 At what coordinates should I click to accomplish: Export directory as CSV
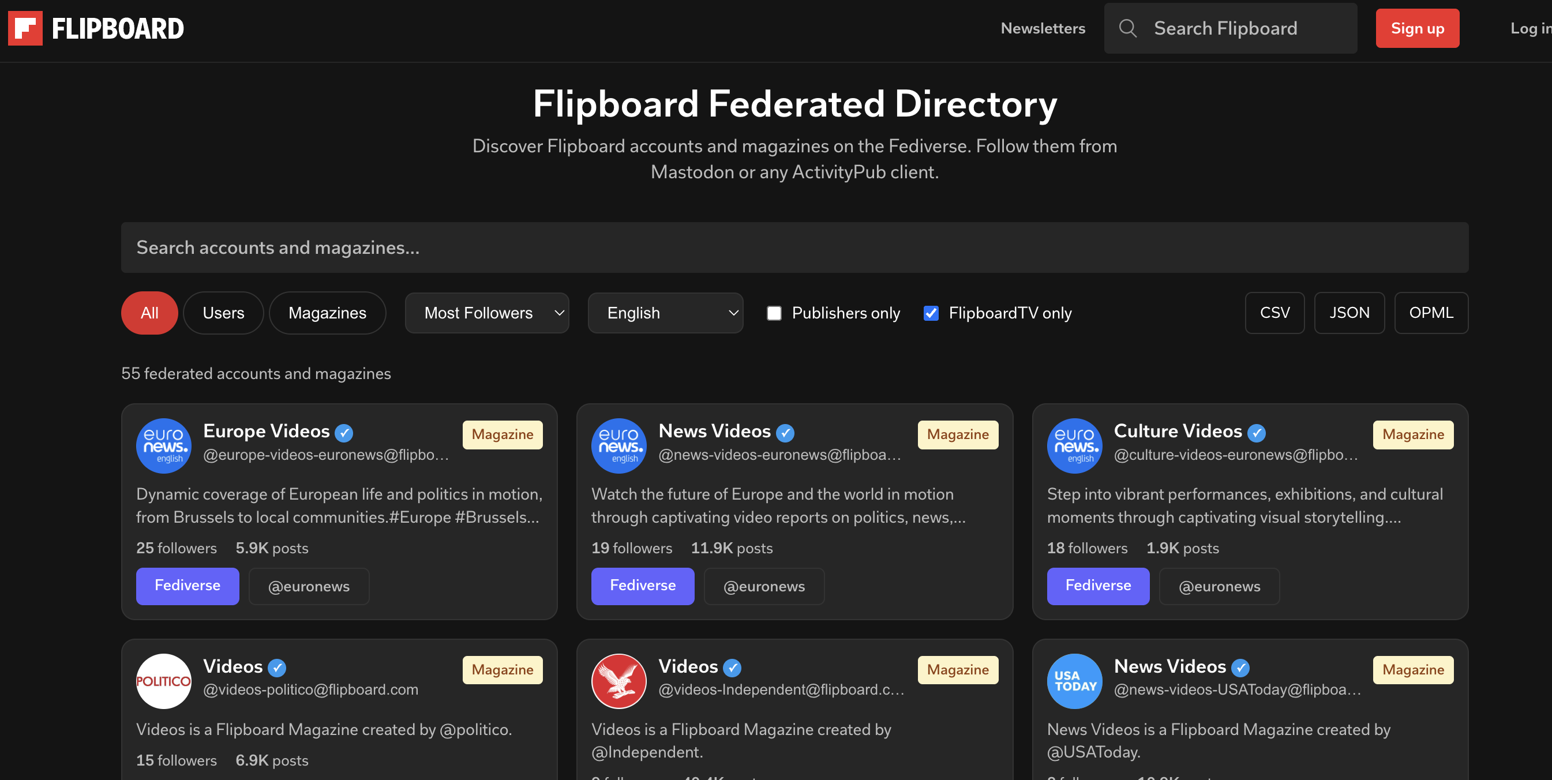coord(1274,313)
